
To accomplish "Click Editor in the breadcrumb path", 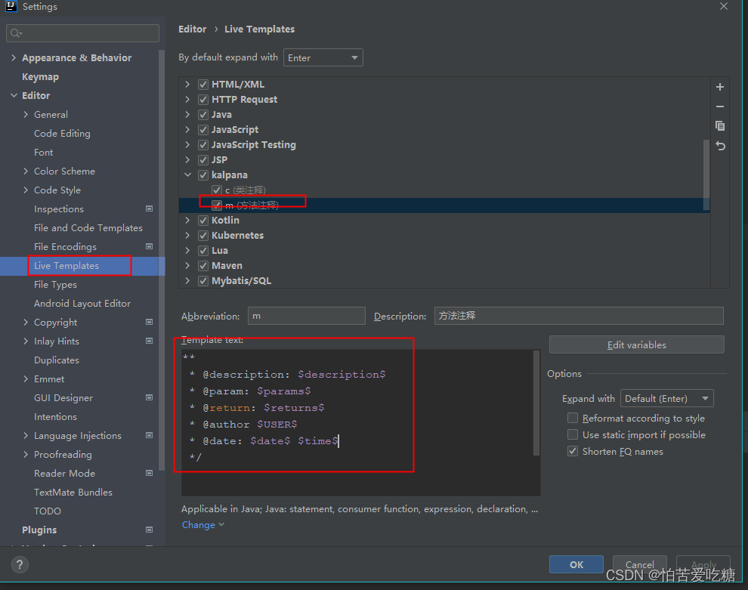I will click(x=192, y=29).
